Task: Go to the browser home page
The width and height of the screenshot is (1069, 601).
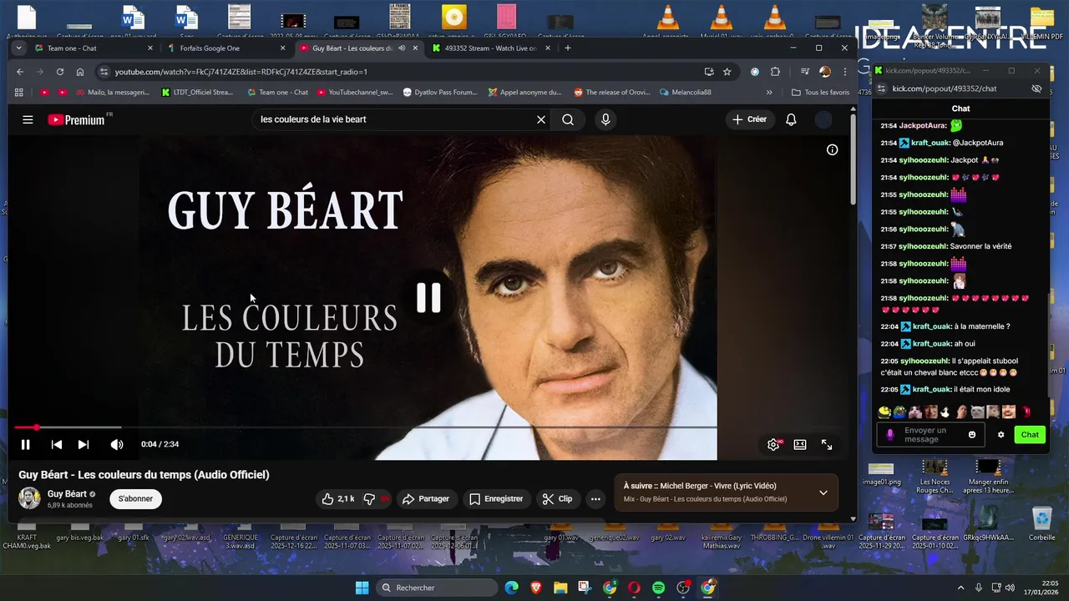Action: click(x=80, y=72)
